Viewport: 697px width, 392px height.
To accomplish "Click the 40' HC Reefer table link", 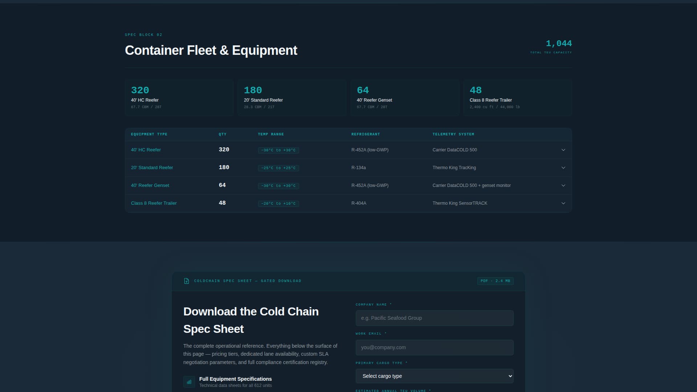I will tap(146, 150).
